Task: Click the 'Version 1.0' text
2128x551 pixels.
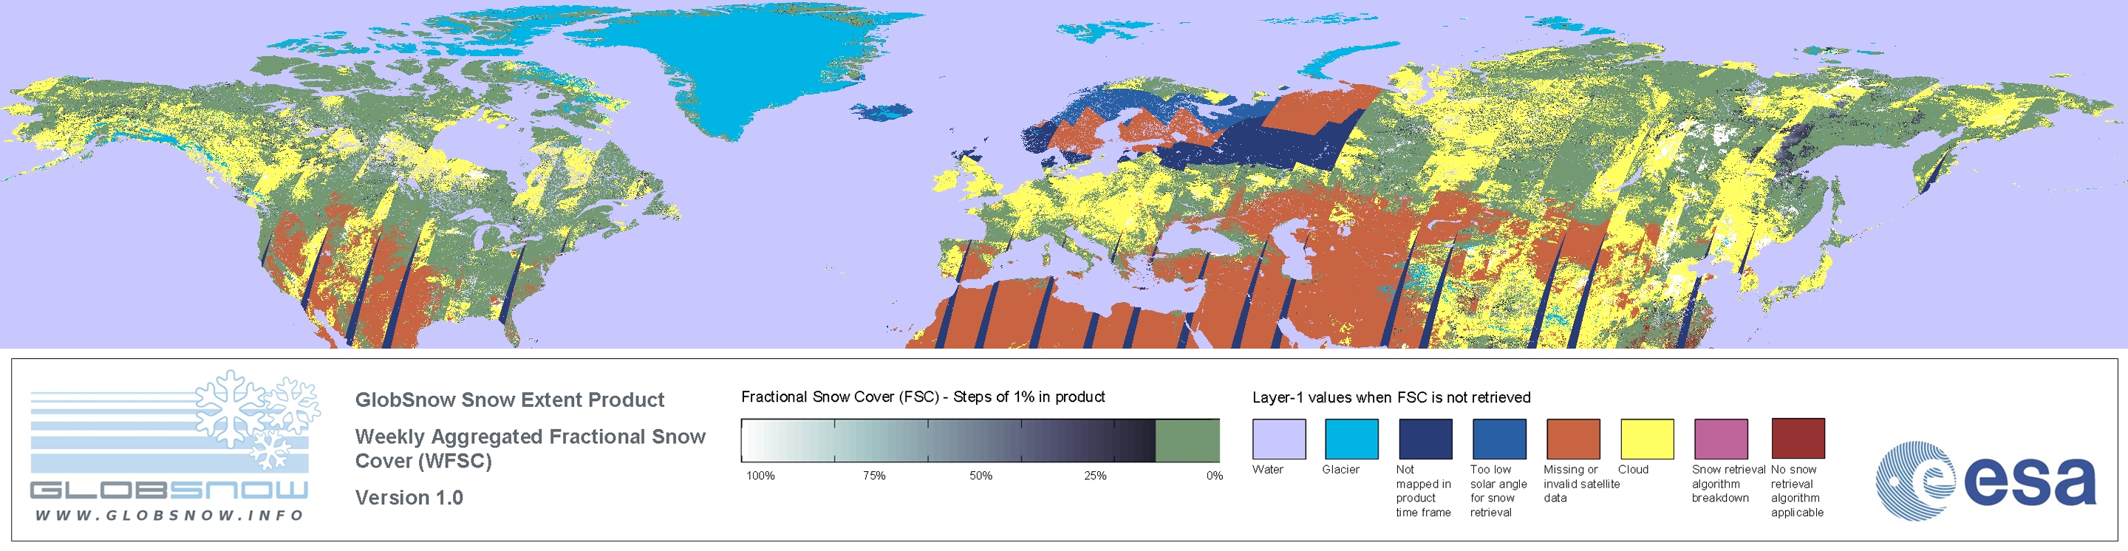Action: coord(409,497)
